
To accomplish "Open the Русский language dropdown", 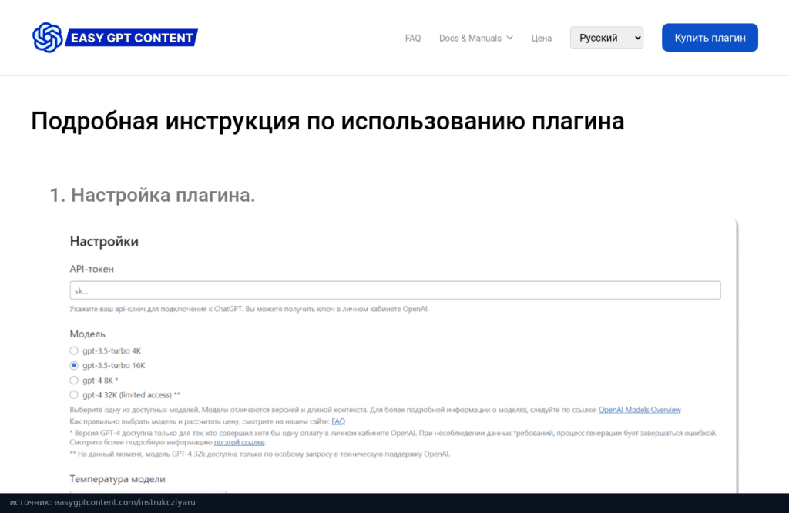I will [606, 38].
